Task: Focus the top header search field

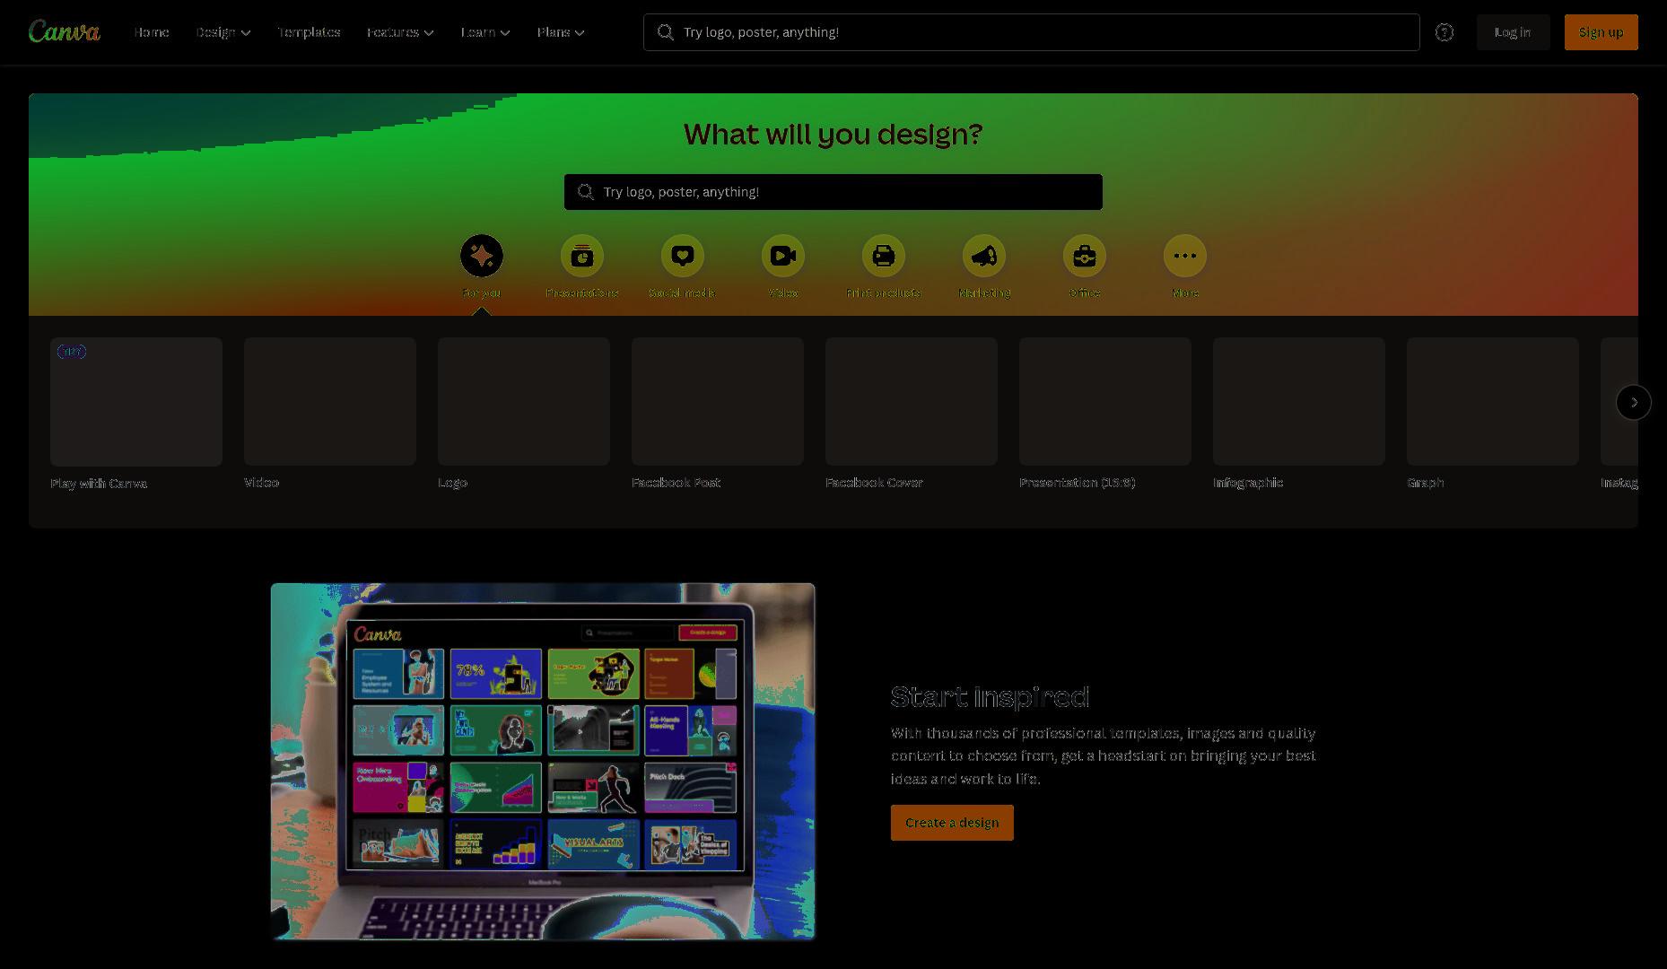Action: point(1032,32)
